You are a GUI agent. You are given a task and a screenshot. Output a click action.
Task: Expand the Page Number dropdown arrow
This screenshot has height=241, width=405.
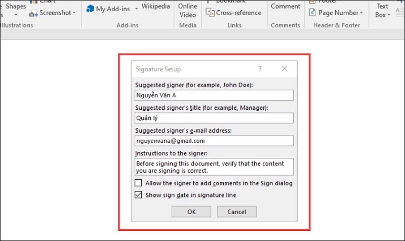(x=362, y=13)
